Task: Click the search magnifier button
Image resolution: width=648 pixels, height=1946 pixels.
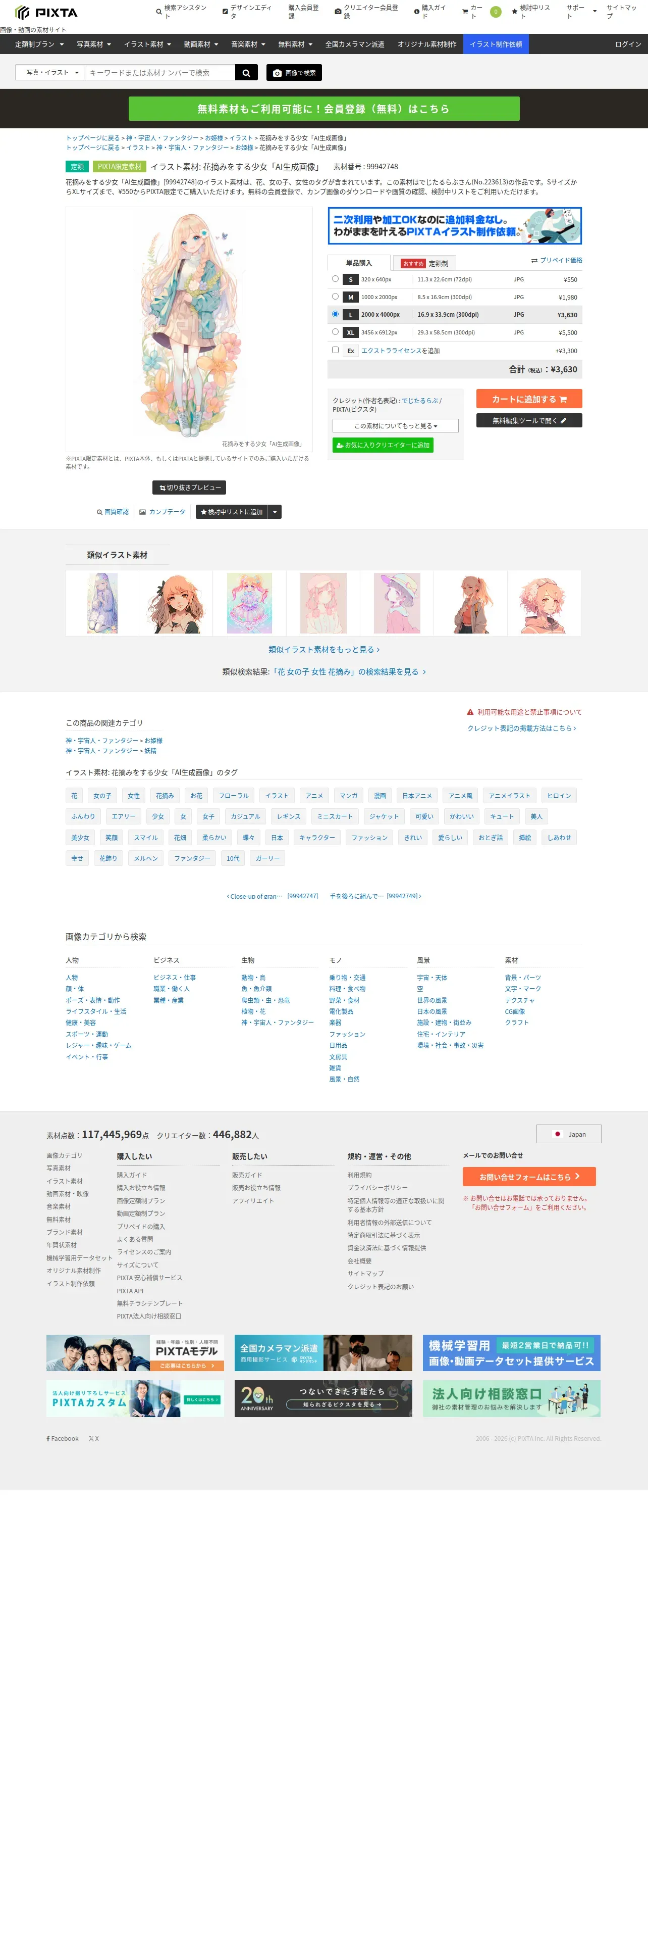Action: pos(246,73)
